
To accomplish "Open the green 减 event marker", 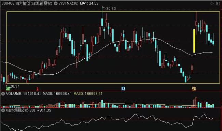I will [x=8, y=89].
